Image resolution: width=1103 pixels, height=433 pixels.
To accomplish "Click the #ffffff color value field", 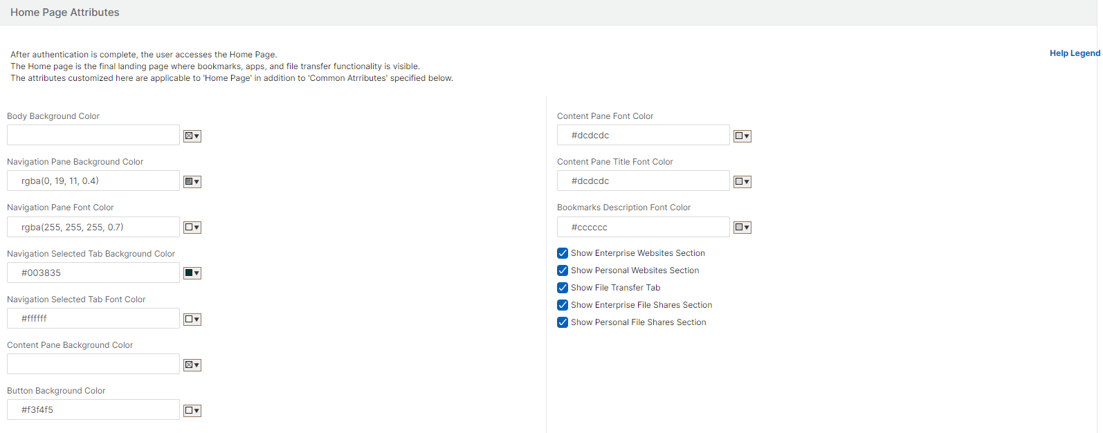I will 93,318.
